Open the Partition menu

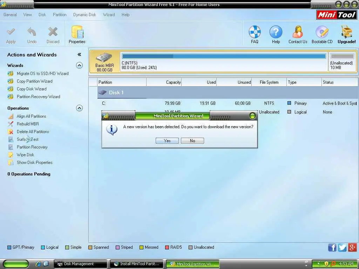point(60,15)
